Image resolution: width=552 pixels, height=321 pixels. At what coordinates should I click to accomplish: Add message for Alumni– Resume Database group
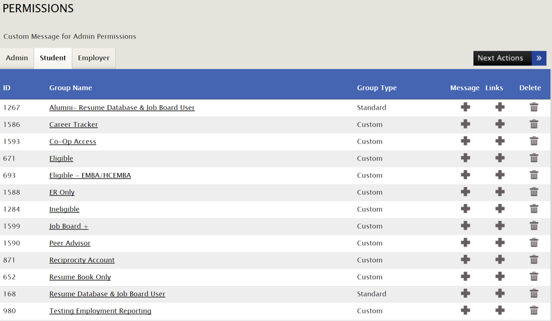(x=465, y=107)
